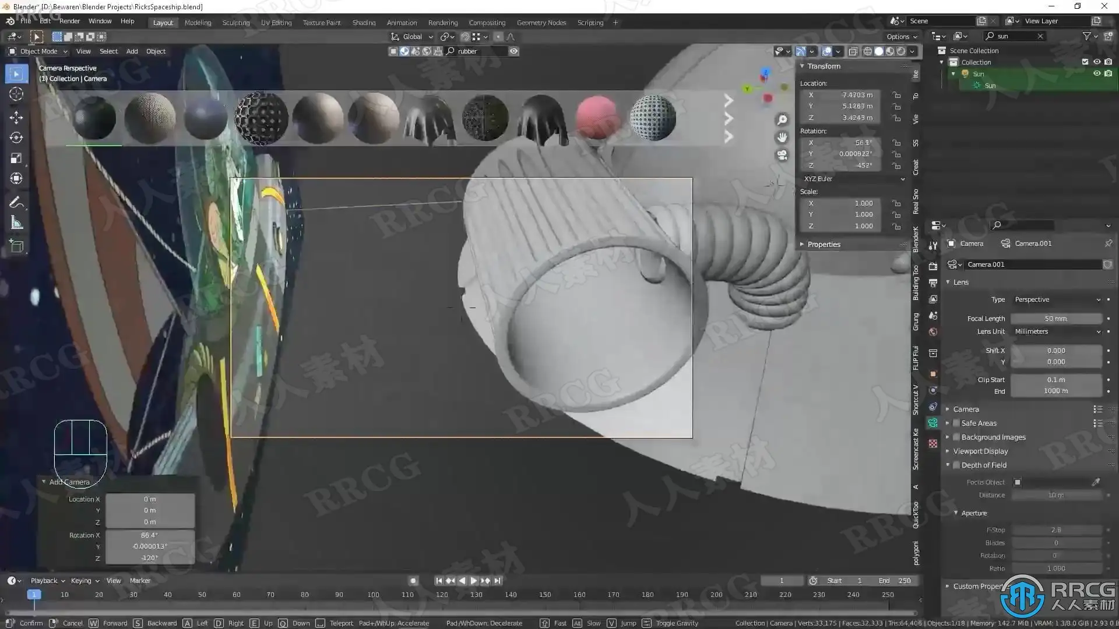Select the Measure tool

click(x=16, y=223)
